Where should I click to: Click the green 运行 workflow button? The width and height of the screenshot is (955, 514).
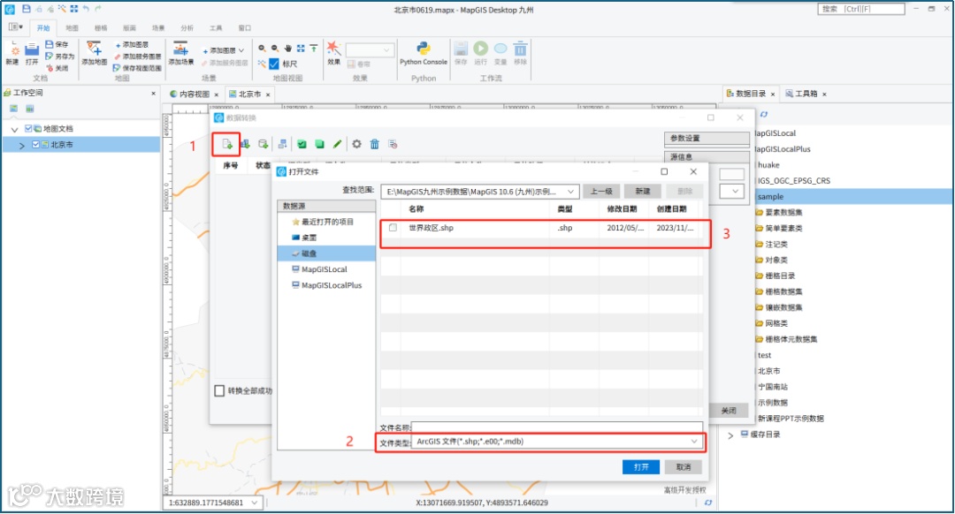tap(480, 54)
